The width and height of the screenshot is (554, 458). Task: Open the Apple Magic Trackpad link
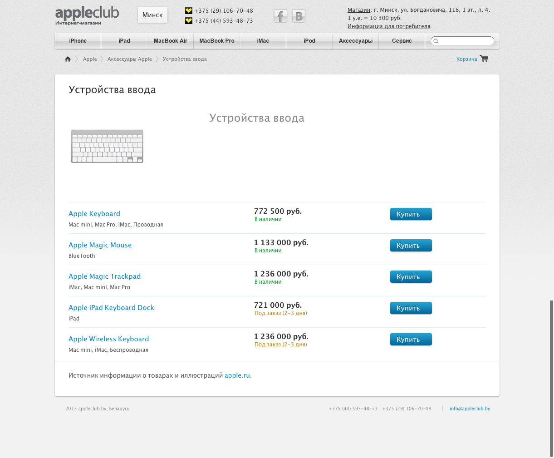click(104, 276)
